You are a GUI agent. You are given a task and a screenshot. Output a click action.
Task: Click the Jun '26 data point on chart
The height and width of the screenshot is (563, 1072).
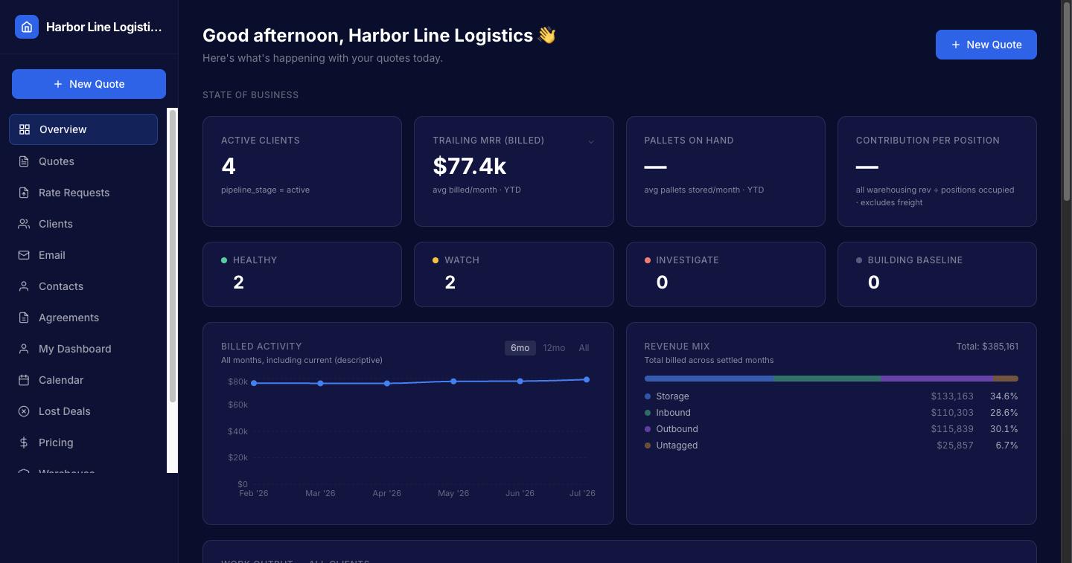tap(520, 382)
